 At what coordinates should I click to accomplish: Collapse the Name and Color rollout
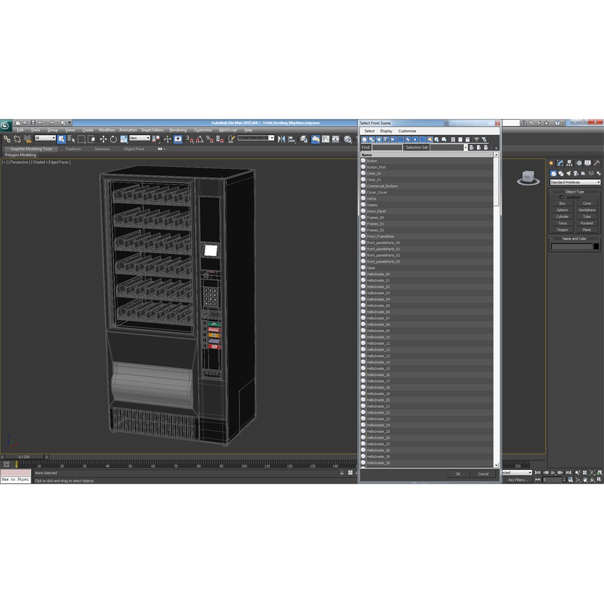[x=574, y=238]
